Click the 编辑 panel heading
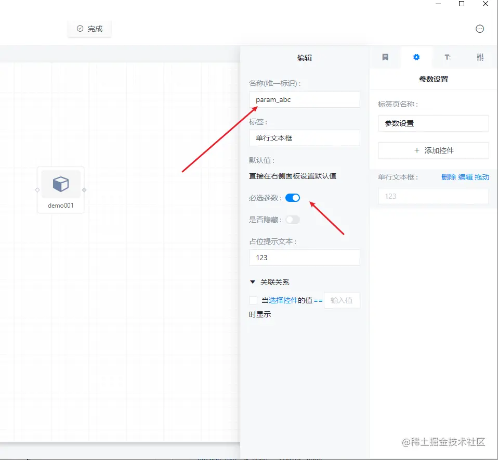The image size is (498, 460). (x=305, y=58)
